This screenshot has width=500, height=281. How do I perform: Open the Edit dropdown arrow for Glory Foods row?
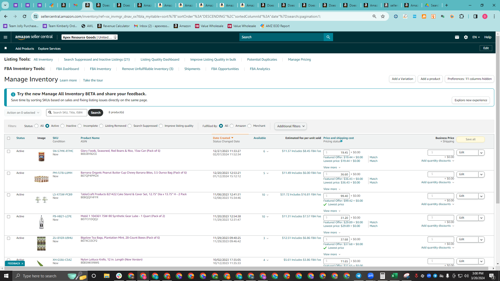click(x=482, y=153)
